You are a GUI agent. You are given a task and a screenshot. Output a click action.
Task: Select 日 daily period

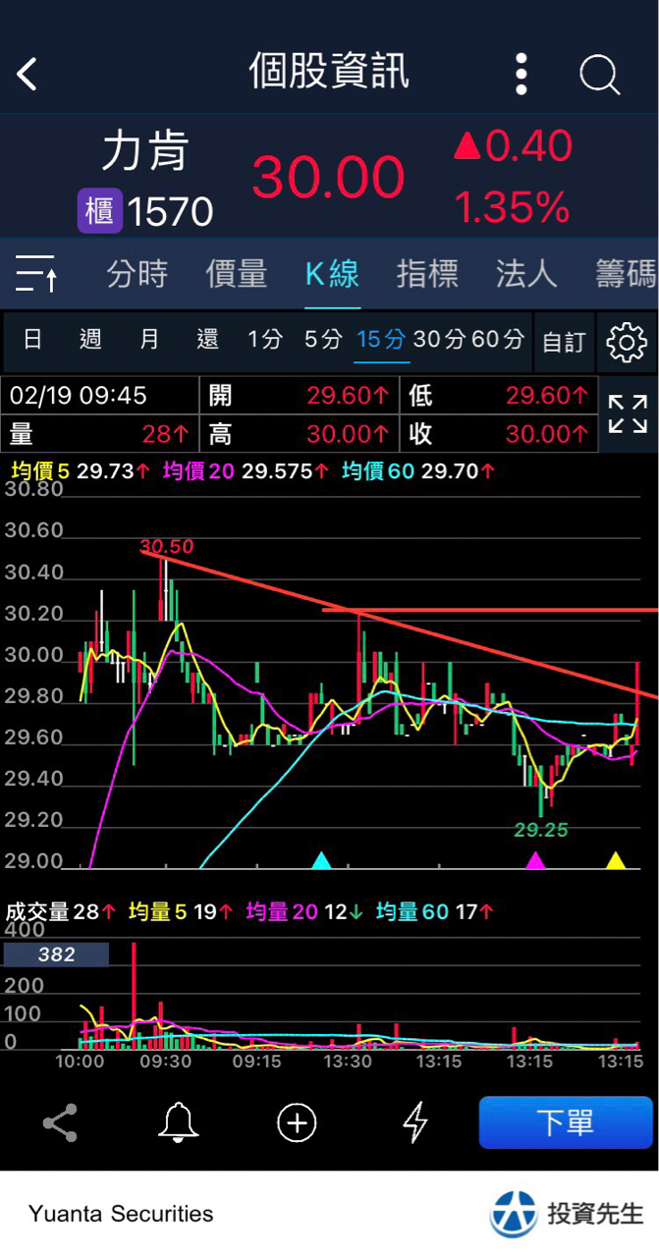(x=32, y=341)
